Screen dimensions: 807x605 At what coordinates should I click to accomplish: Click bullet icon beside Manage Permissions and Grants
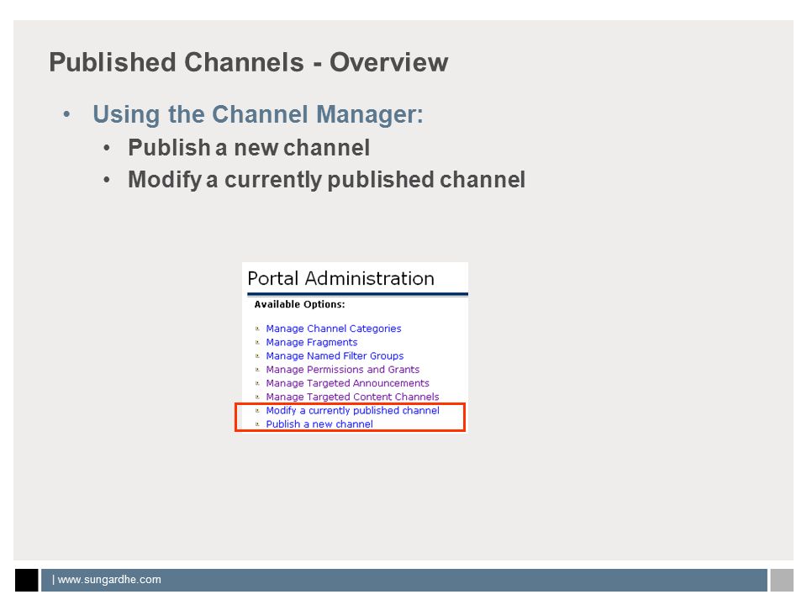pyautogui.click(x=257, y=370)
